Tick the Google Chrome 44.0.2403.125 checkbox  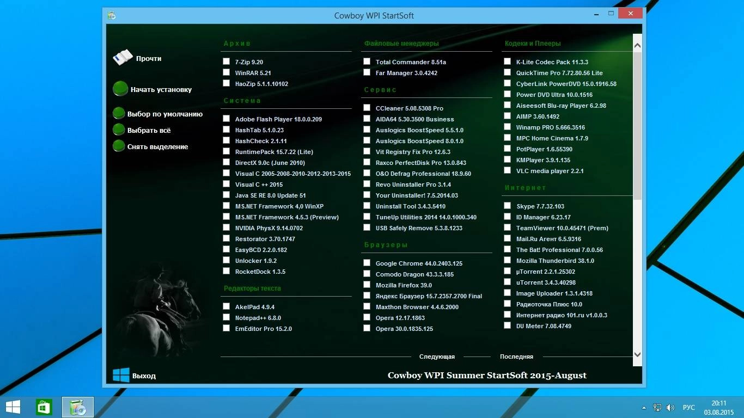(367, 263)
